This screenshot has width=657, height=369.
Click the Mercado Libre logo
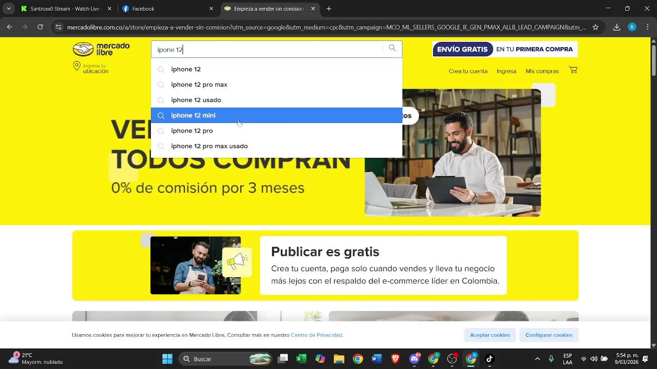(101, 49)
